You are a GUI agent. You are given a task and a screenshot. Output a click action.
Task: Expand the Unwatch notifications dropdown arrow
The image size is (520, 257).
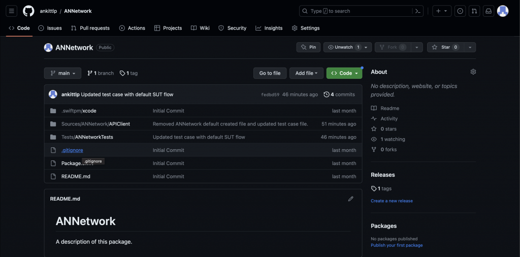click(x=366, y=47)
